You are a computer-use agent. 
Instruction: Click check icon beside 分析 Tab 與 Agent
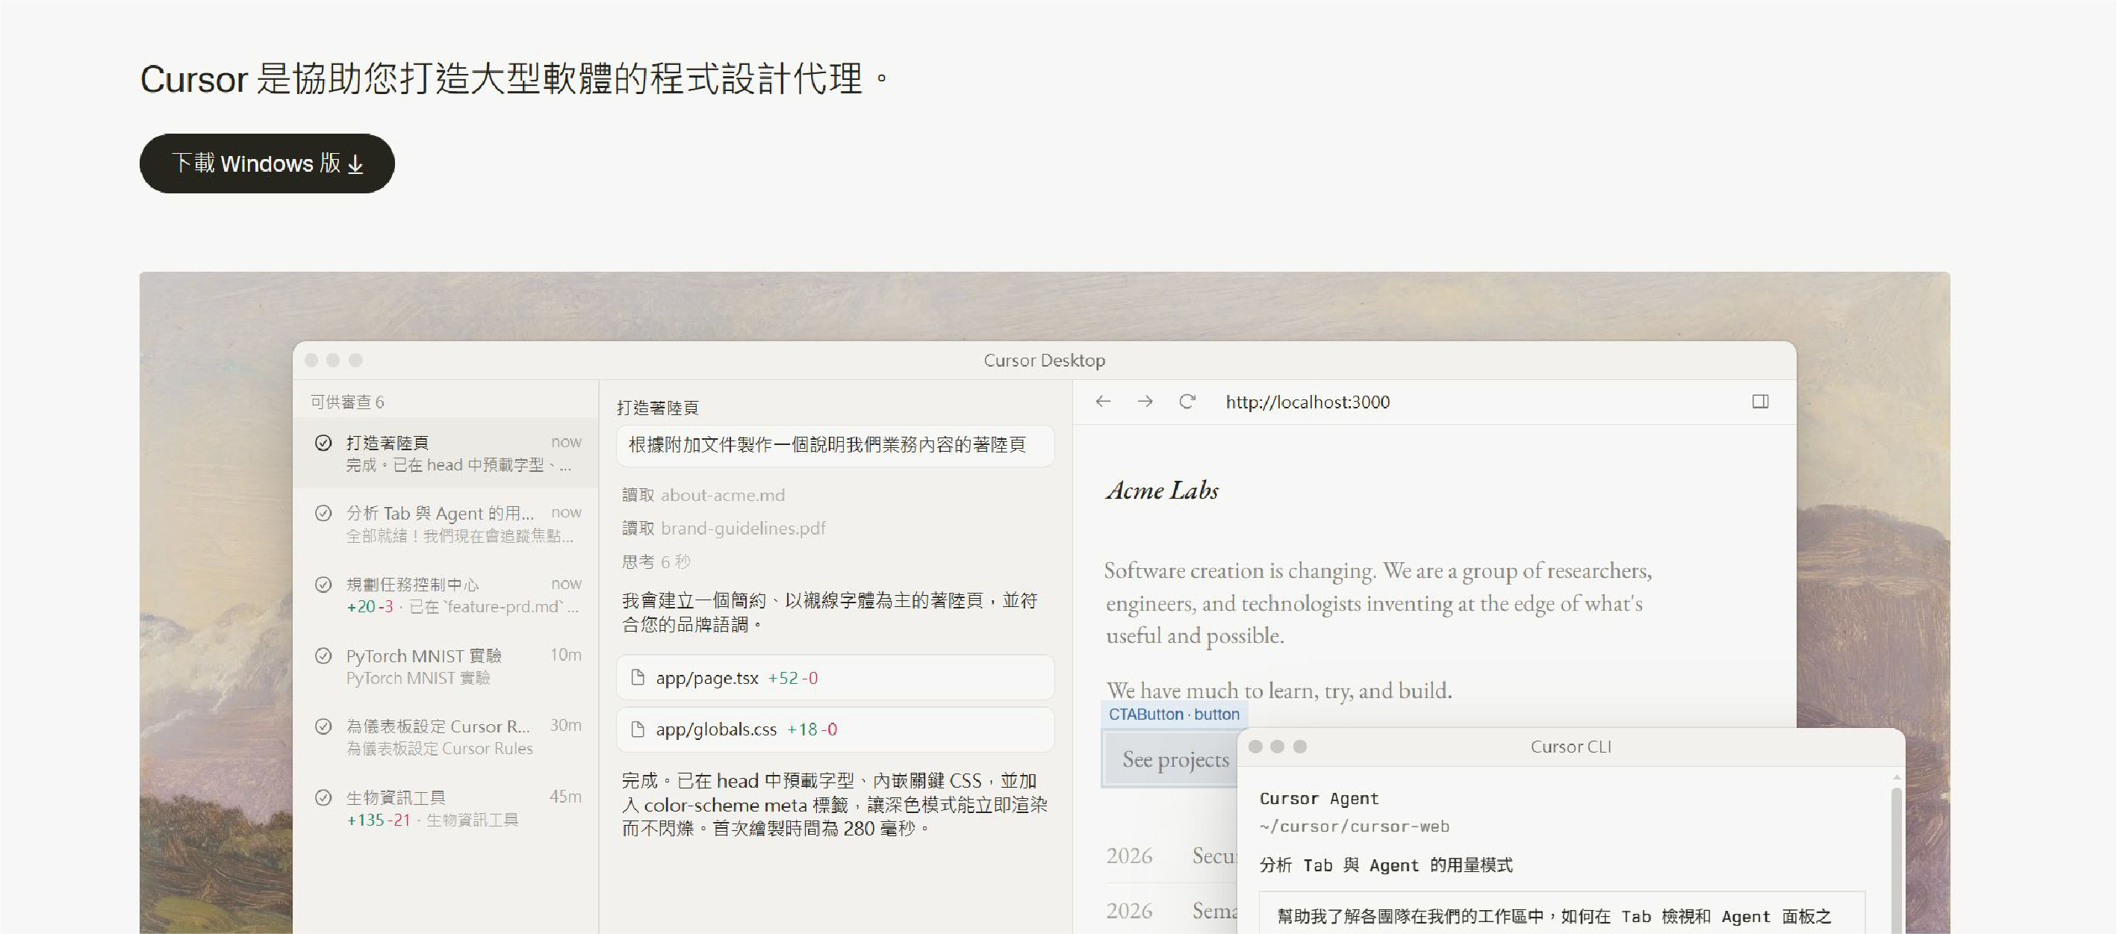pyautogui.click(x=324, y=514)
